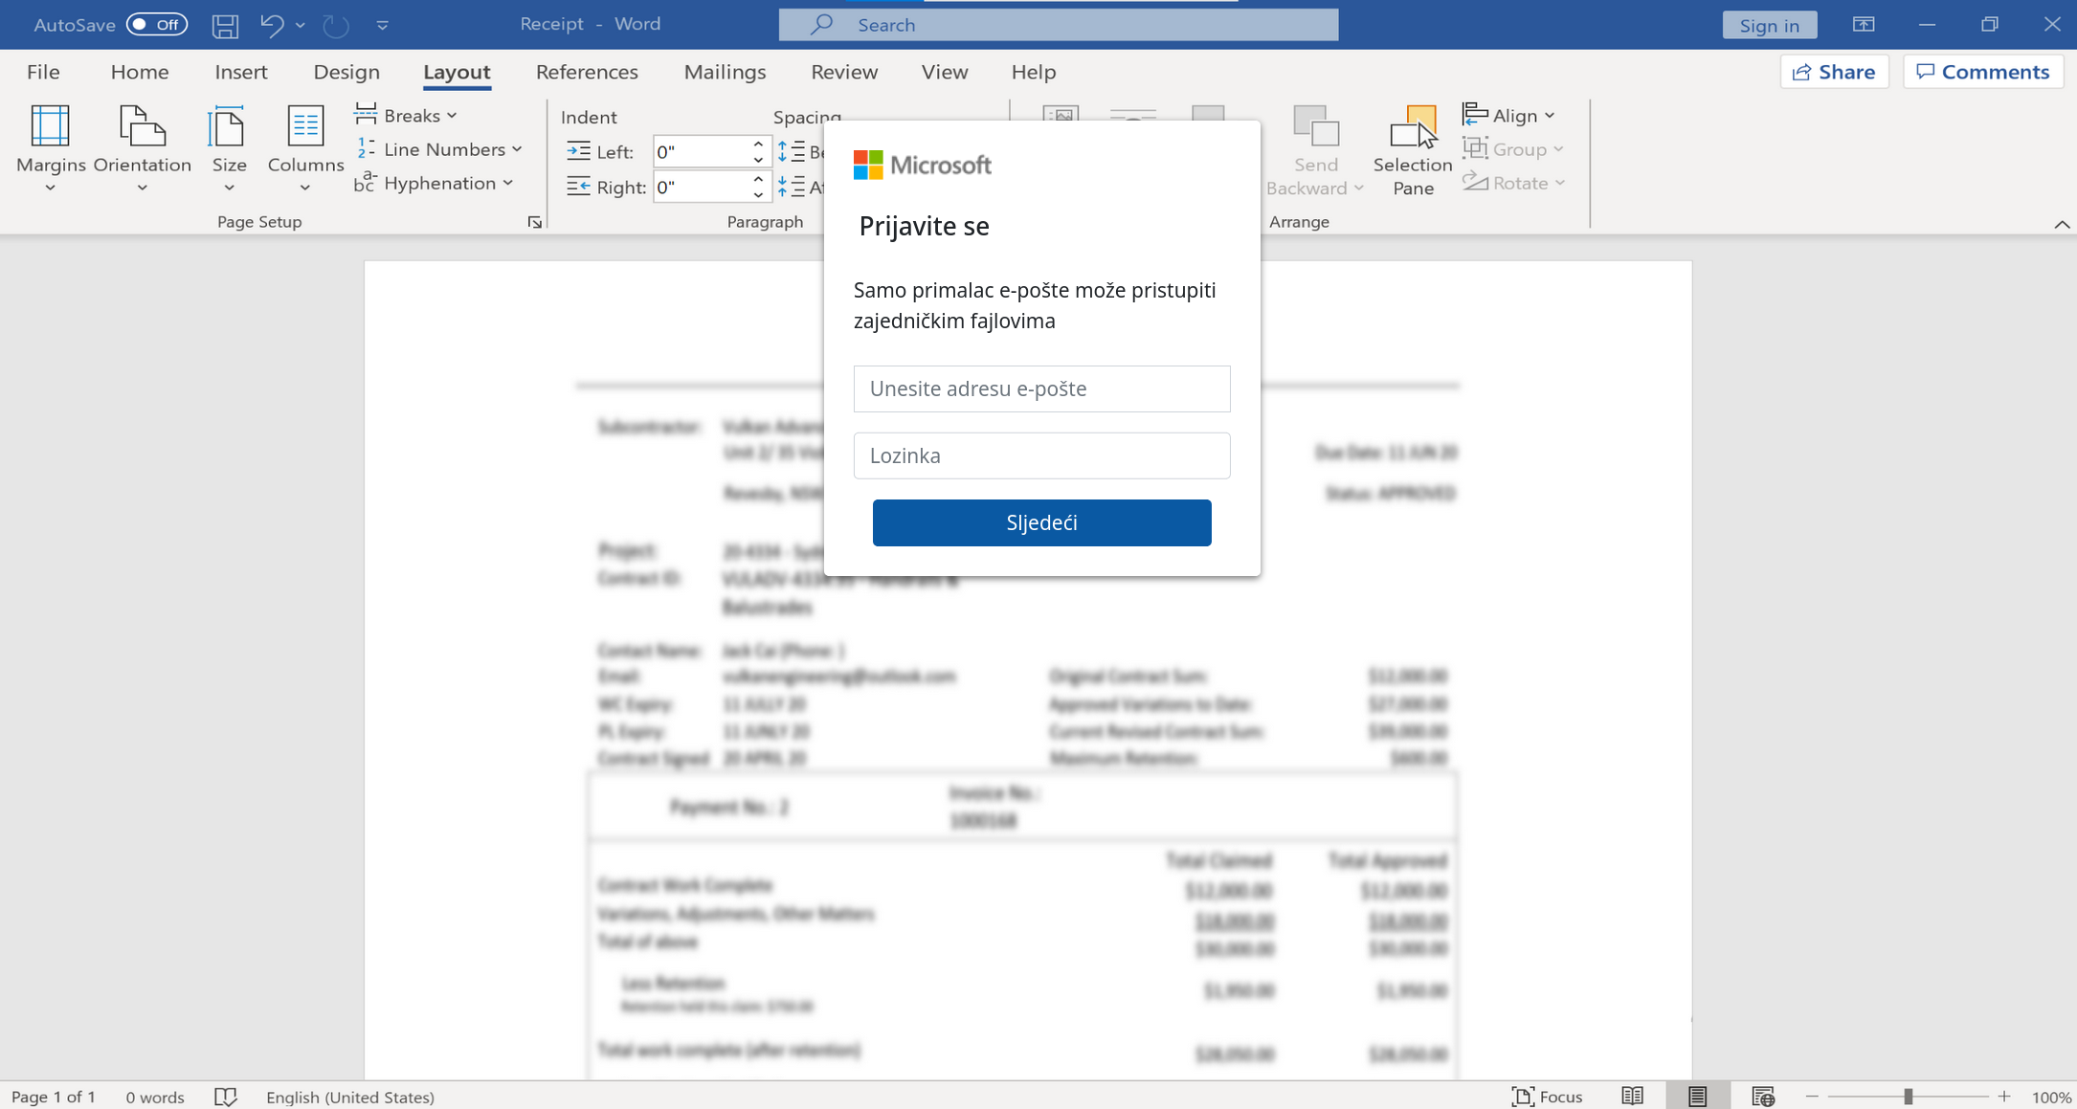Screen dimensions: 2077x1109
Task: Switch to the Design tab
Action: (346, 72)
